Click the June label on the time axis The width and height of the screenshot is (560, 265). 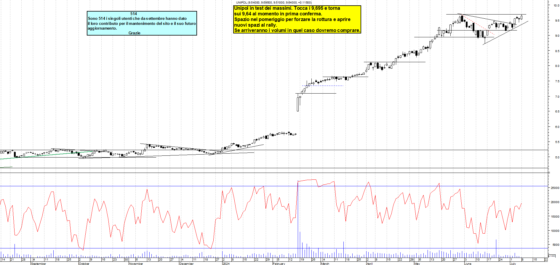click(x=468, y=264)
